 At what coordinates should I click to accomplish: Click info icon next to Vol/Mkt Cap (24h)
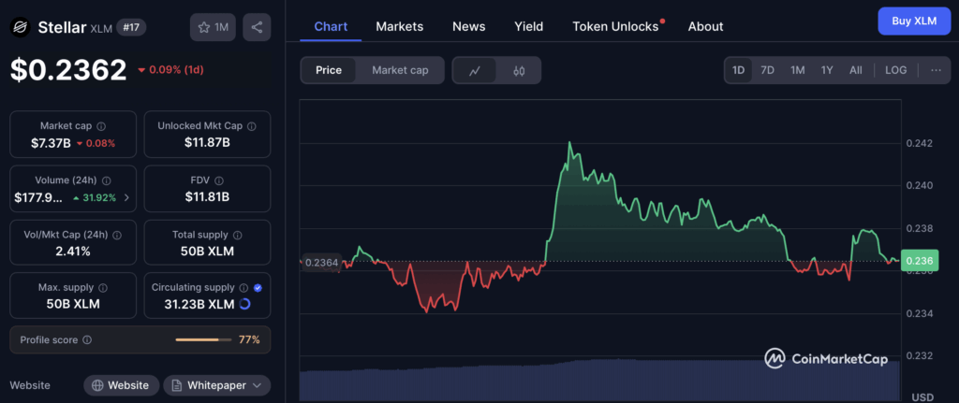[x=117, y=235]
